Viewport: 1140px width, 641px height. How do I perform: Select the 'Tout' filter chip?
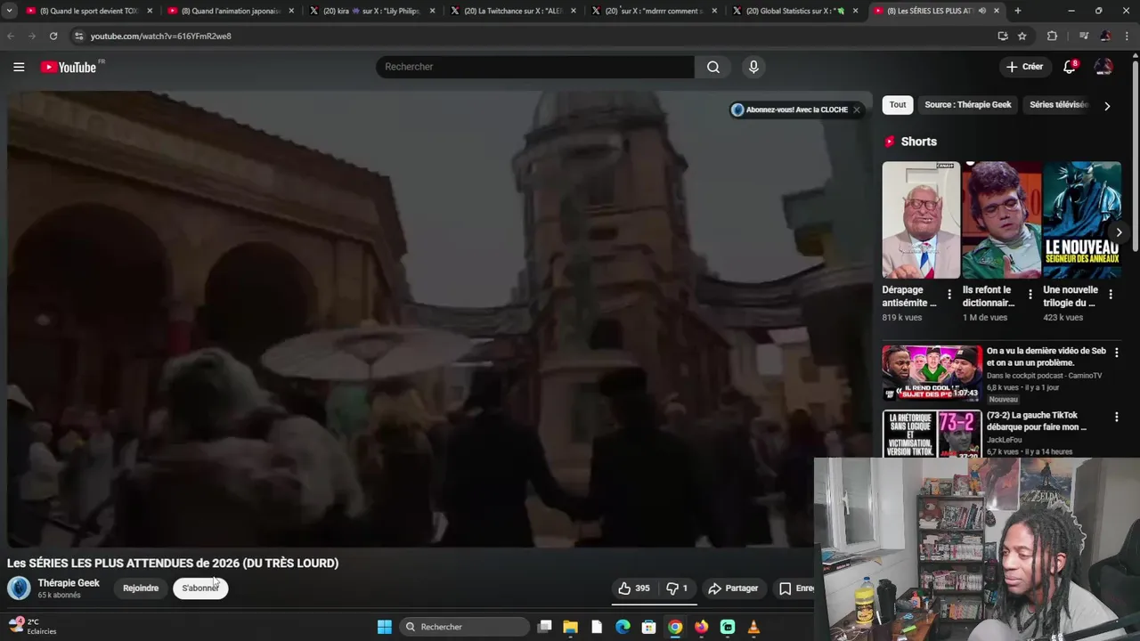[x=898, y=105]
